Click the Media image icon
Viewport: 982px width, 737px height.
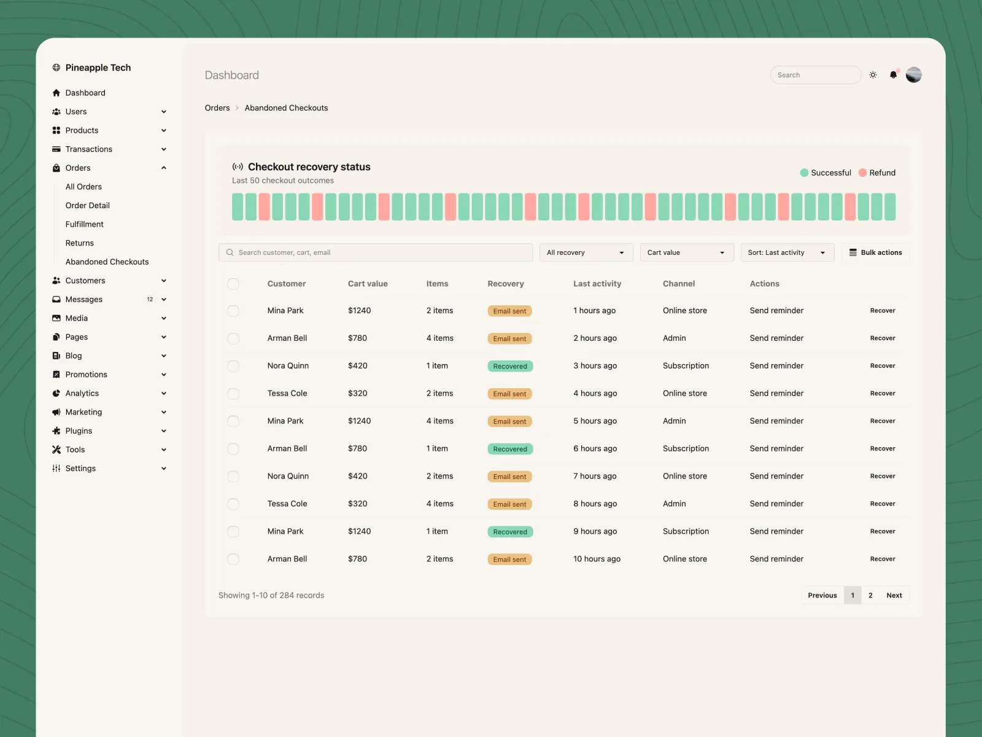coord(56,318)
